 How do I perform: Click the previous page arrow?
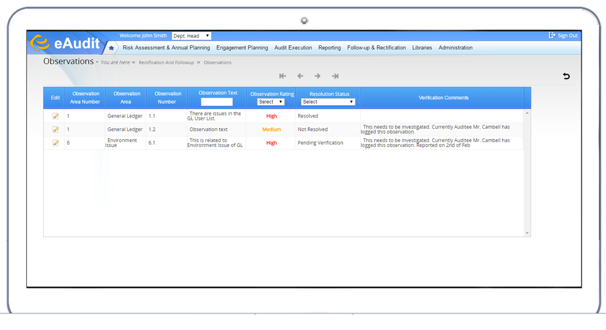point(300,76)
